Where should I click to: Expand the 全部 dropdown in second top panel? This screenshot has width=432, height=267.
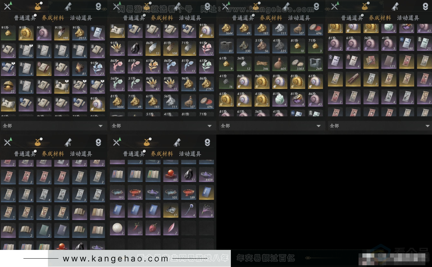(162, 126)
